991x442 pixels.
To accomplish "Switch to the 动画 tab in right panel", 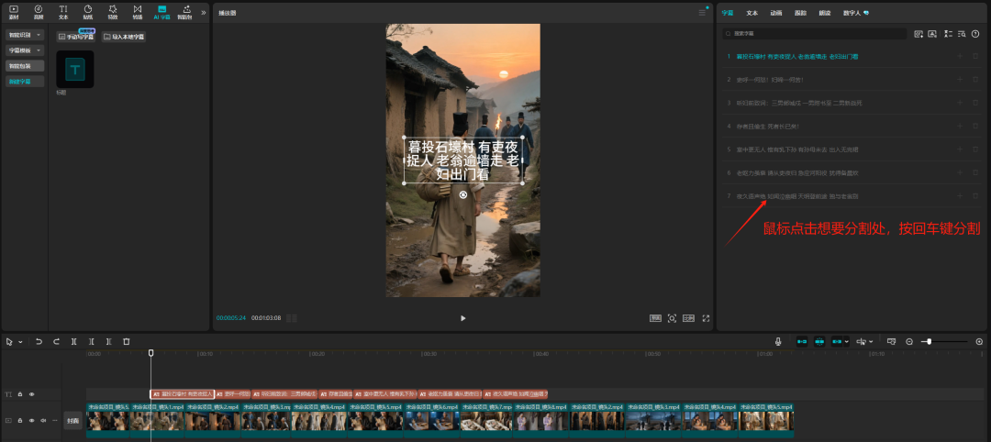I will (776, 13).
